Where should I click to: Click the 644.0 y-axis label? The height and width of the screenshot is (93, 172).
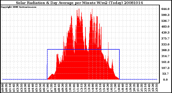point(165,9)
